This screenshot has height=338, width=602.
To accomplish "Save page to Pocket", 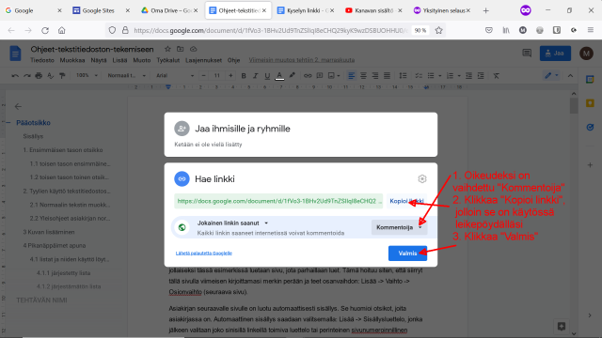I will [489, 30].
